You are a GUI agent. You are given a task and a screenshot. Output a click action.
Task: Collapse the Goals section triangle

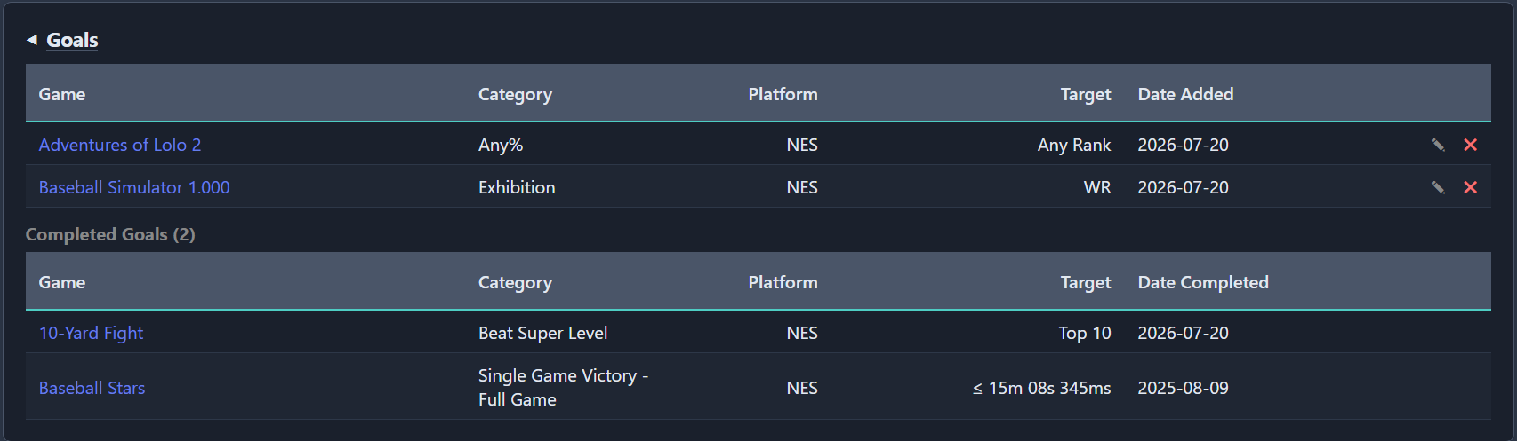pyautogui.click(x=32, y=40)
